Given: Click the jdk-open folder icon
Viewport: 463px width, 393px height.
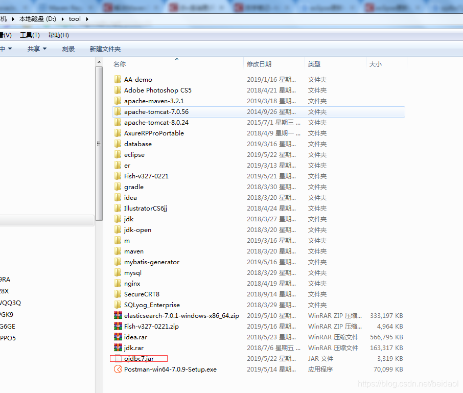Looking at the screenshot, I should pyautogui.click(x=118, y=229).
